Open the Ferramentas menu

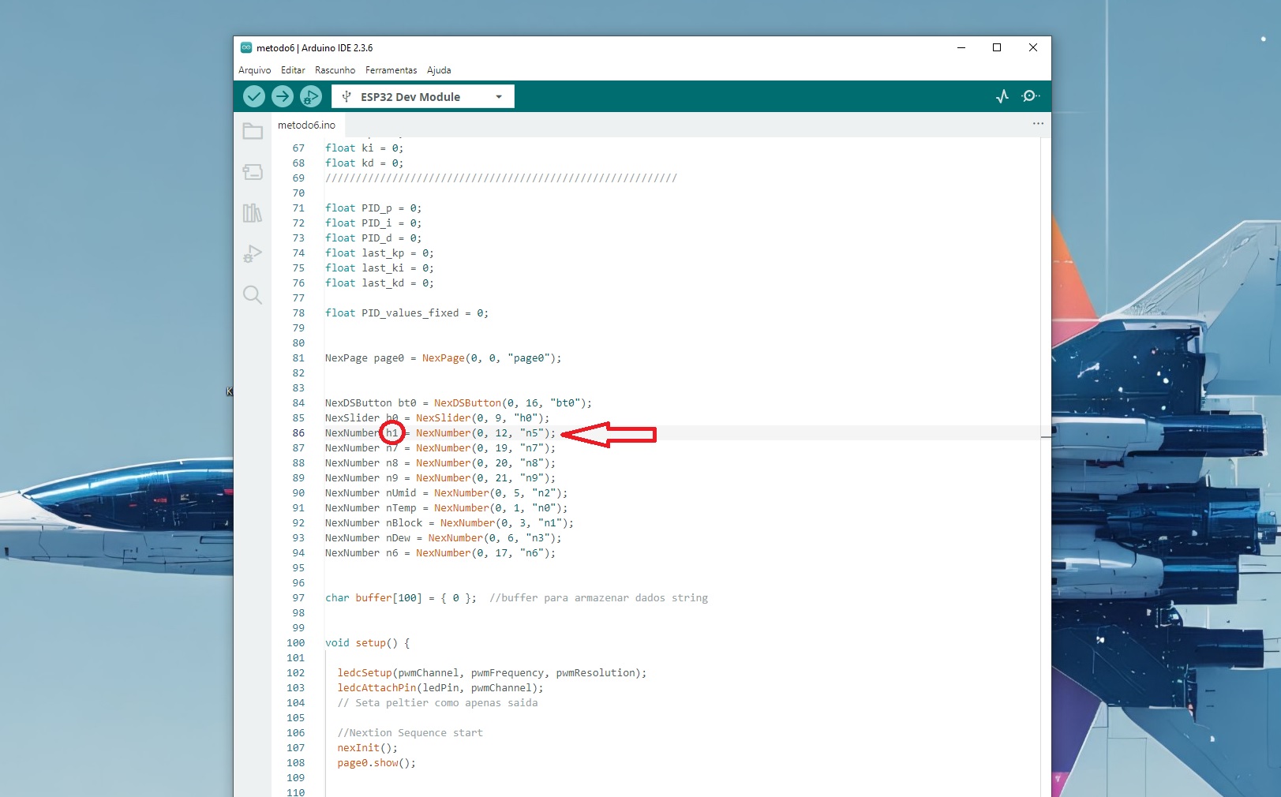[x=391, y=70]
